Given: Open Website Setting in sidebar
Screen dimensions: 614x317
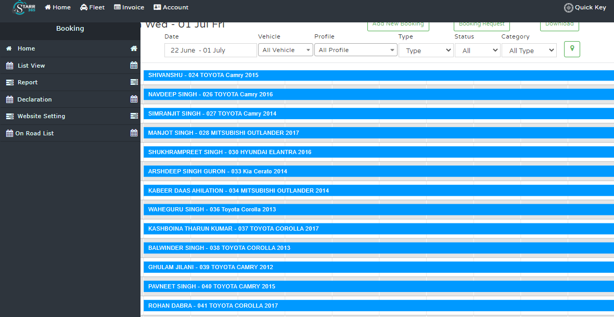Looking at the screenshot, I should click(41, 116).
